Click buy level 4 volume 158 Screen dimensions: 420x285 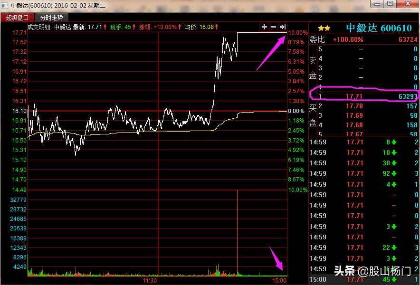click(412, 125)
